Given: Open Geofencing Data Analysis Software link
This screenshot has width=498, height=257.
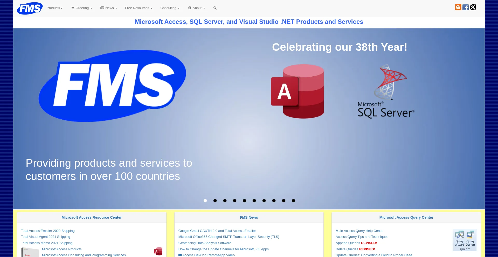Looking at the screenshot, I should coord(205,243).
